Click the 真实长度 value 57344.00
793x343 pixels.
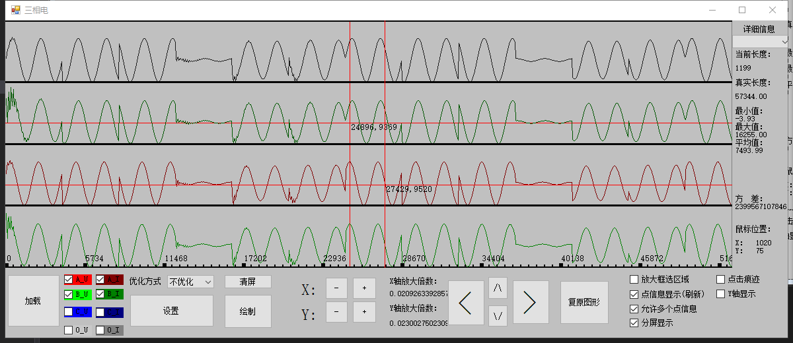751,96
